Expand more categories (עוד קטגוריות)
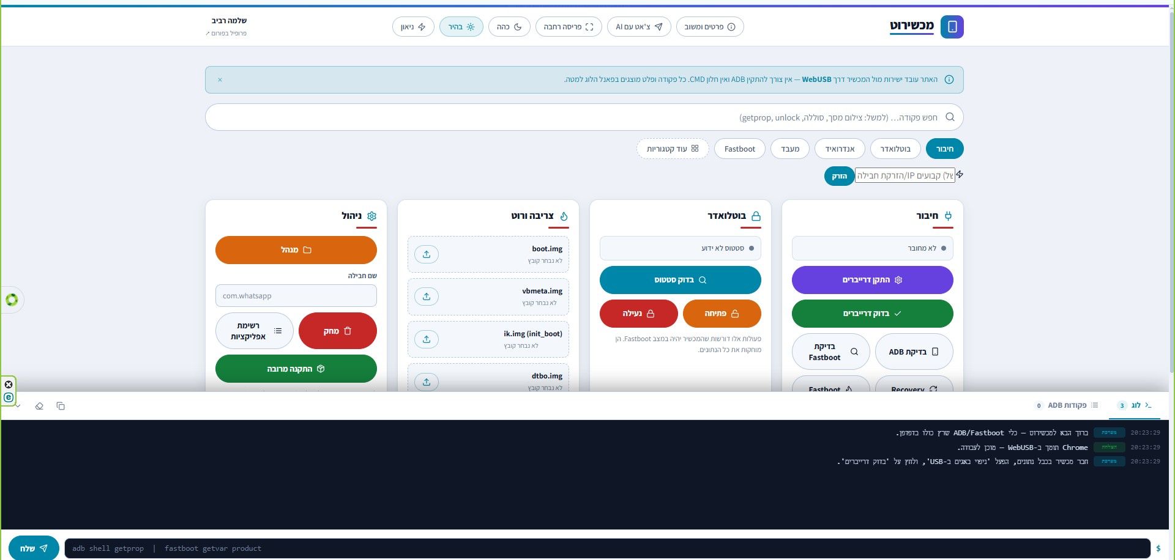Image resolution: width=1175 pixels, height=560 pixels. (x=673, y=149)
